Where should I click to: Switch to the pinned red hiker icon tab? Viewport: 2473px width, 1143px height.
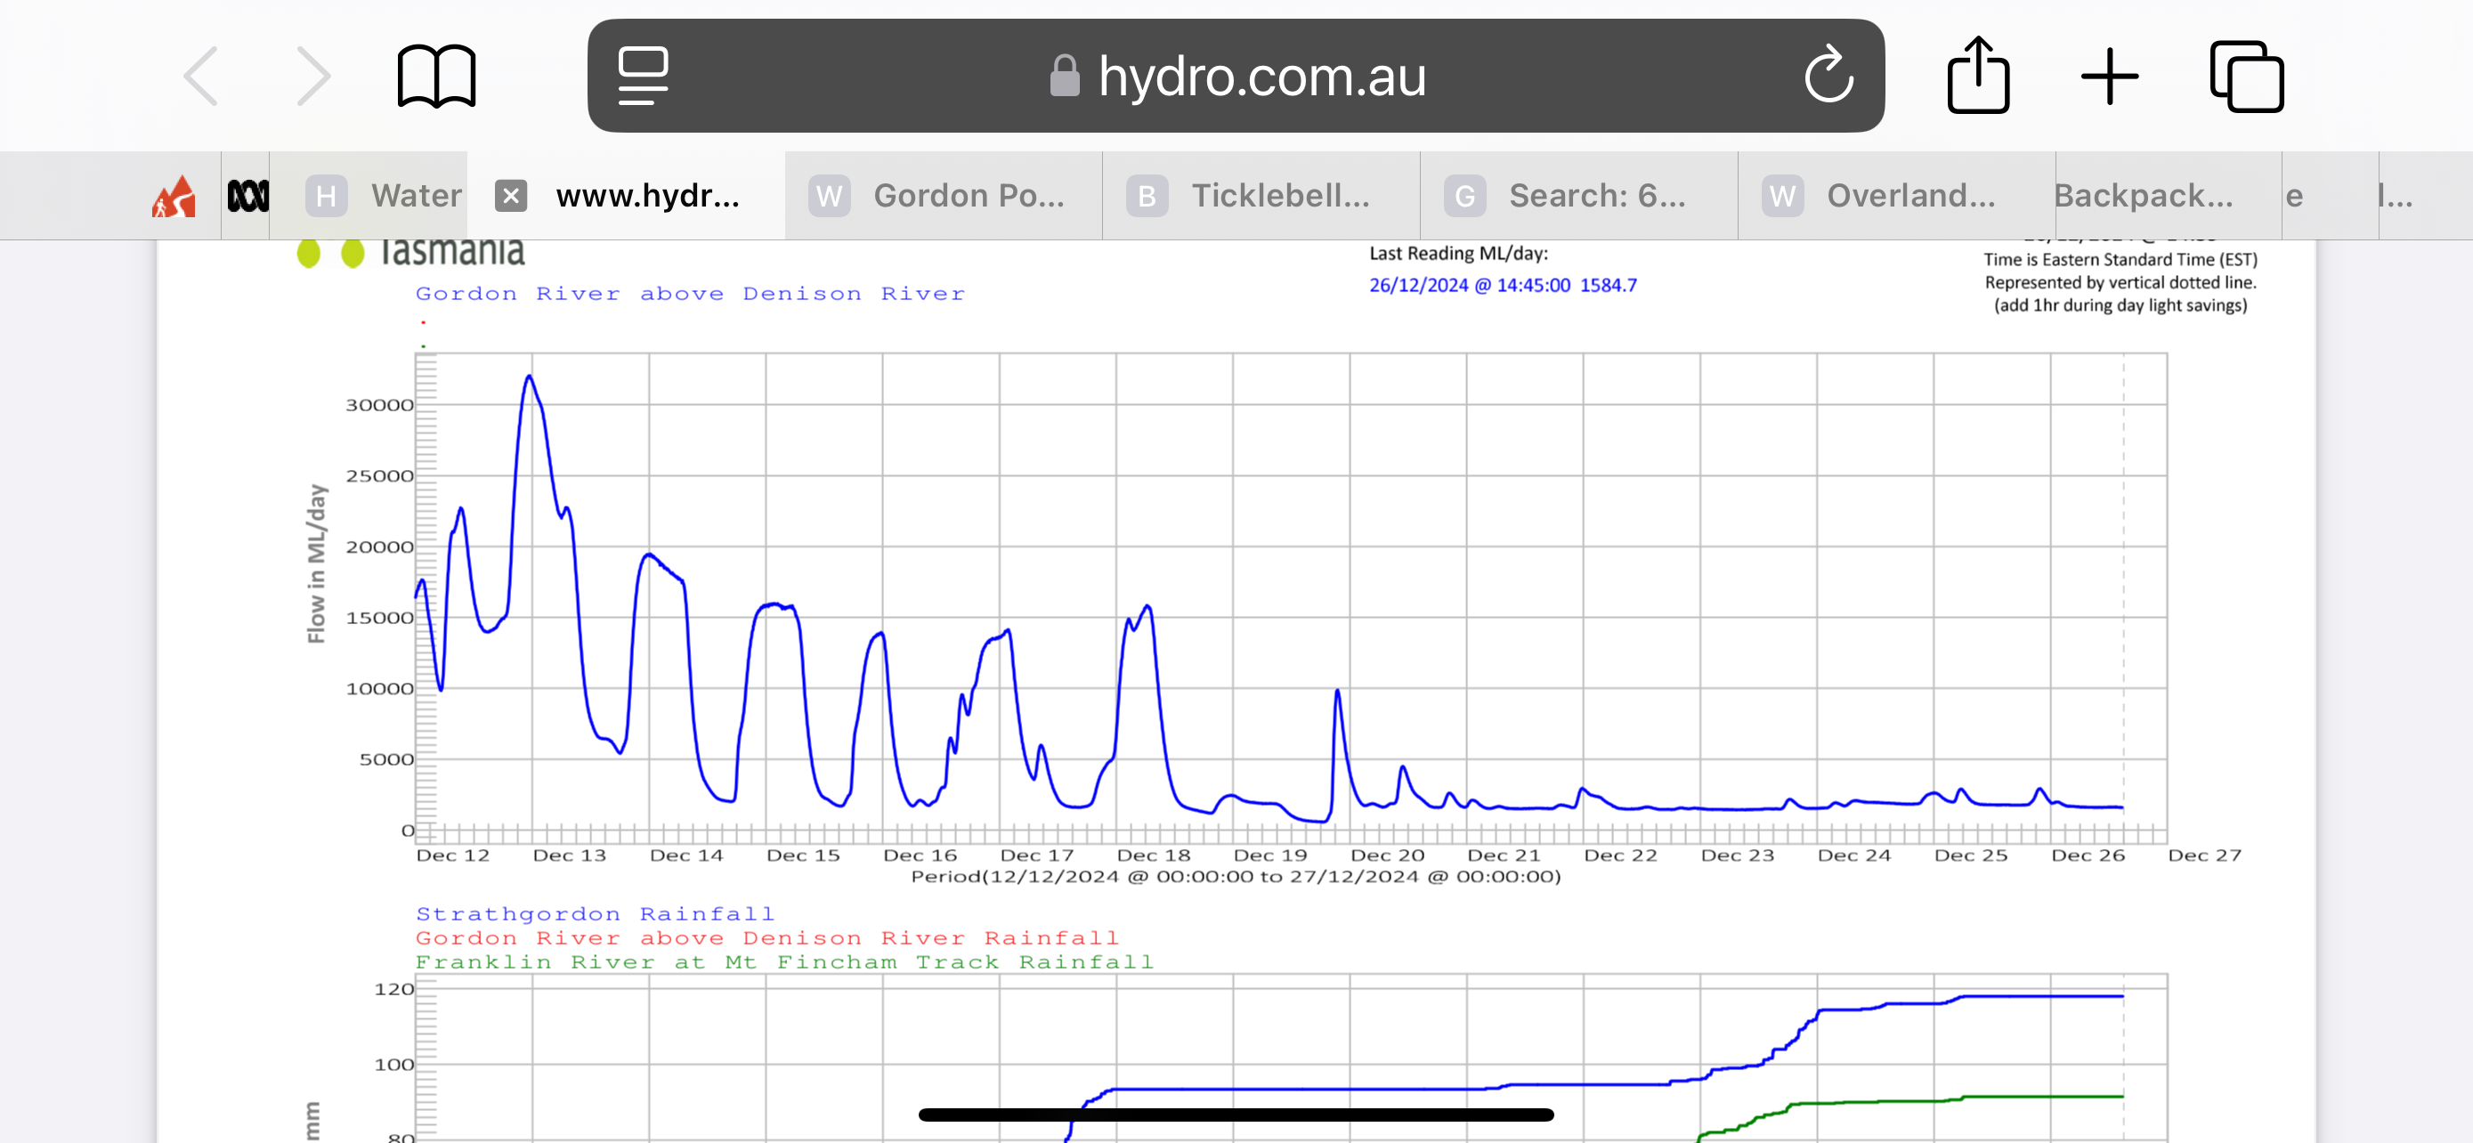coord(174,196)
